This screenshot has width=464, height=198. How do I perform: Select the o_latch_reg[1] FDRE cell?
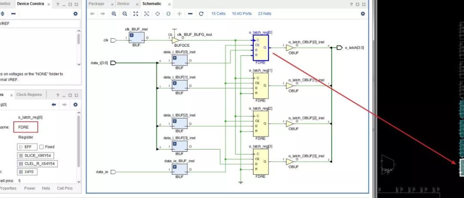coord(261,86)
